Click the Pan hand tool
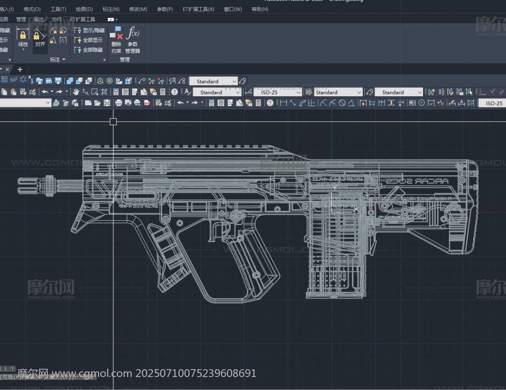Screen dimensions: 506x390 (76, 92)
